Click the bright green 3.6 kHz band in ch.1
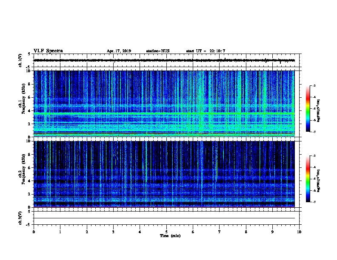Viewport: 337px width, 260px height. (x=164, y=113)
